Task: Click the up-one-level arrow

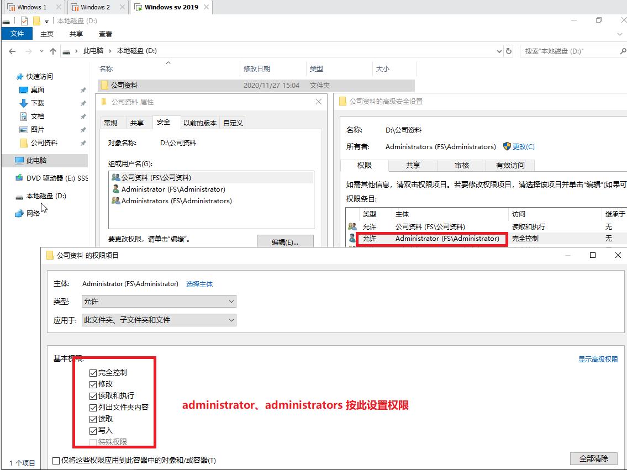Action: click(52, 50)
